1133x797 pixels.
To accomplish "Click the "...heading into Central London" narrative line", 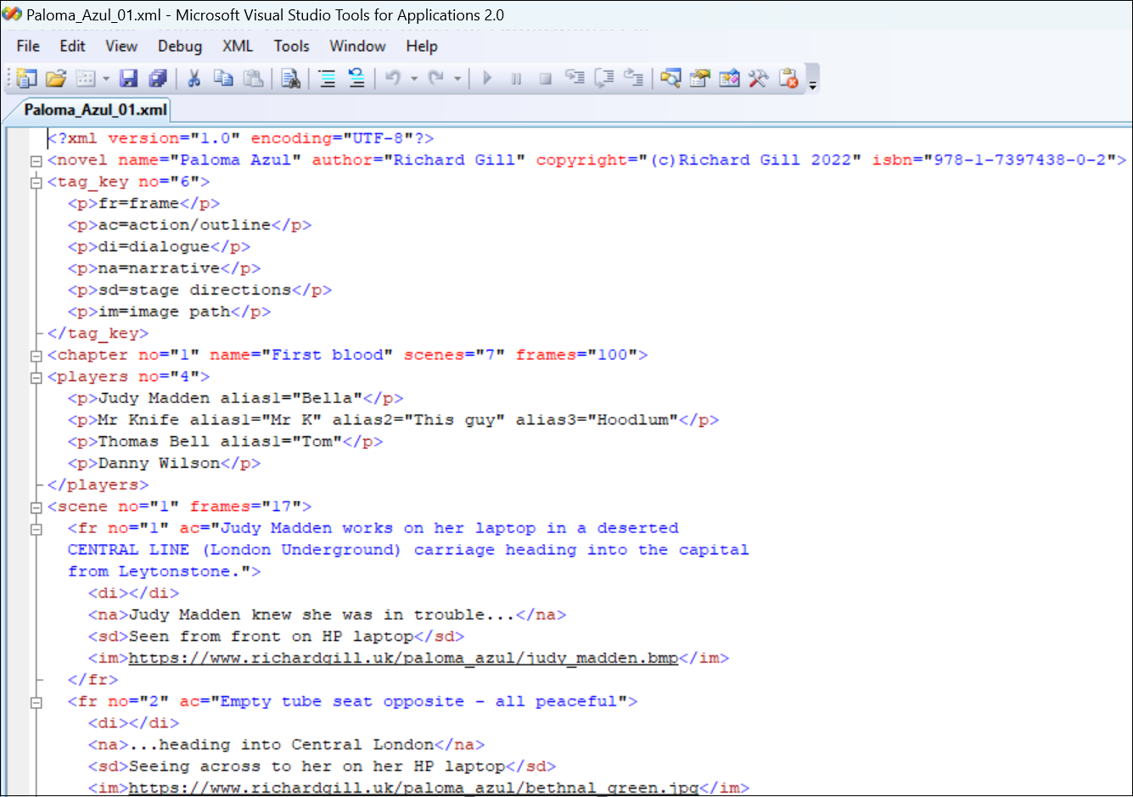I will [287, 744].
